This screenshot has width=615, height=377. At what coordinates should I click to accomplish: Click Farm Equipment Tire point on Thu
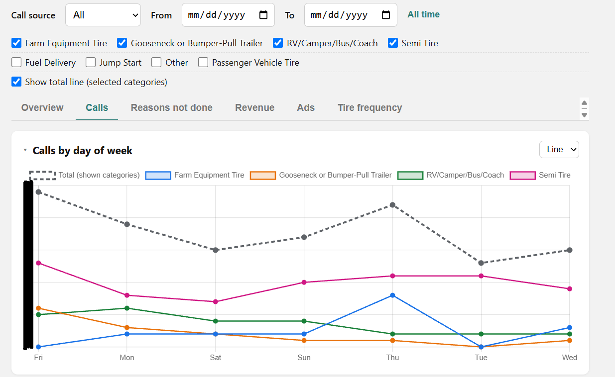point(392,295)
